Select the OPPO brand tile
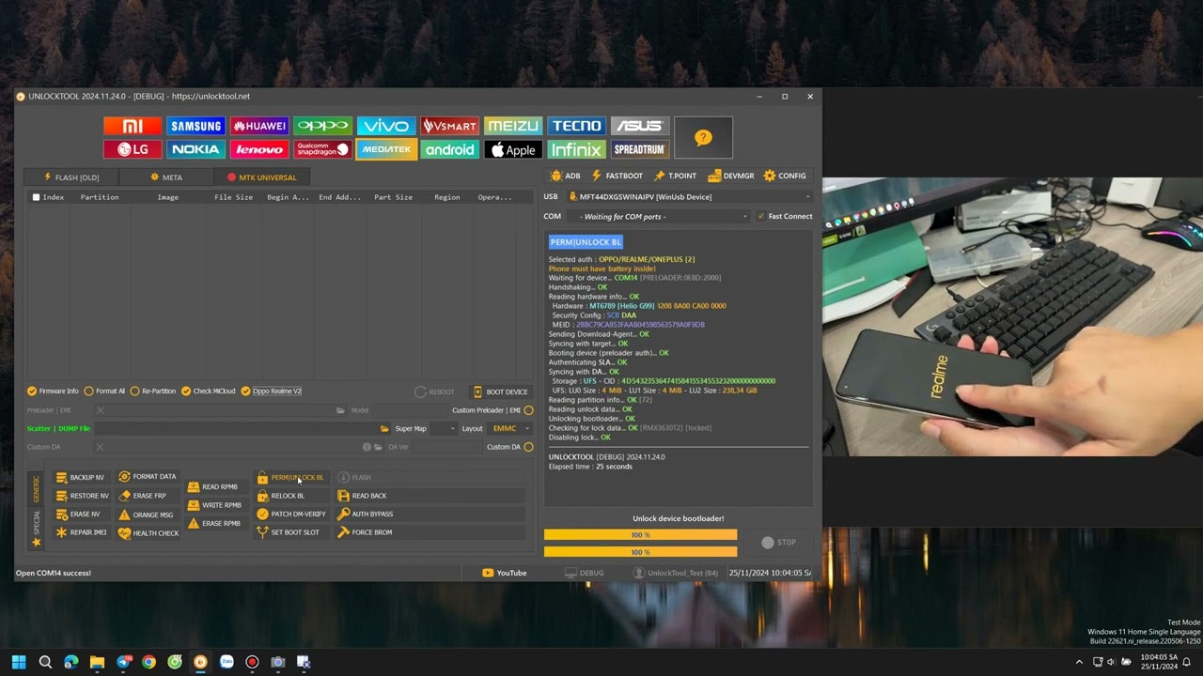This screenshot has width=1203, height=676. coord(322,126)
